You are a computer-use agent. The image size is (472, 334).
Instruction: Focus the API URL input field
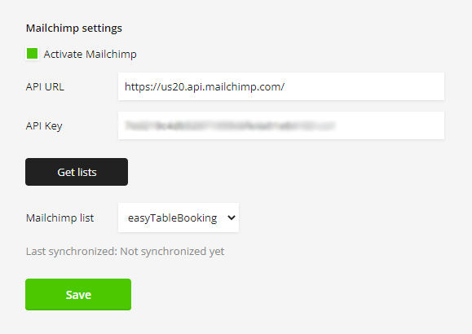281,86
